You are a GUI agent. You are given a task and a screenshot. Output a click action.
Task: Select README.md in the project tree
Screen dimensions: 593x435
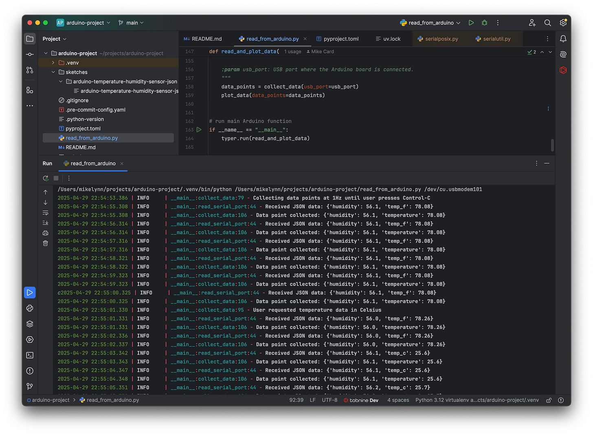point(81,147)
